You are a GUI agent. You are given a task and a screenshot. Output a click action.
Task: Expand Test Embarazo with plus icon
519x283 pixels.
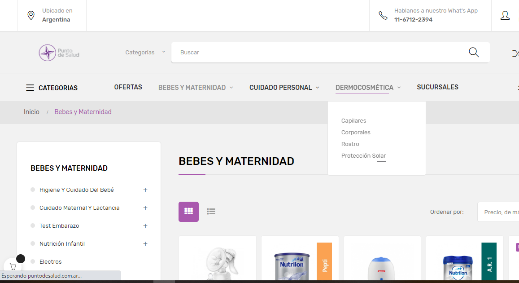click(145, 226)
